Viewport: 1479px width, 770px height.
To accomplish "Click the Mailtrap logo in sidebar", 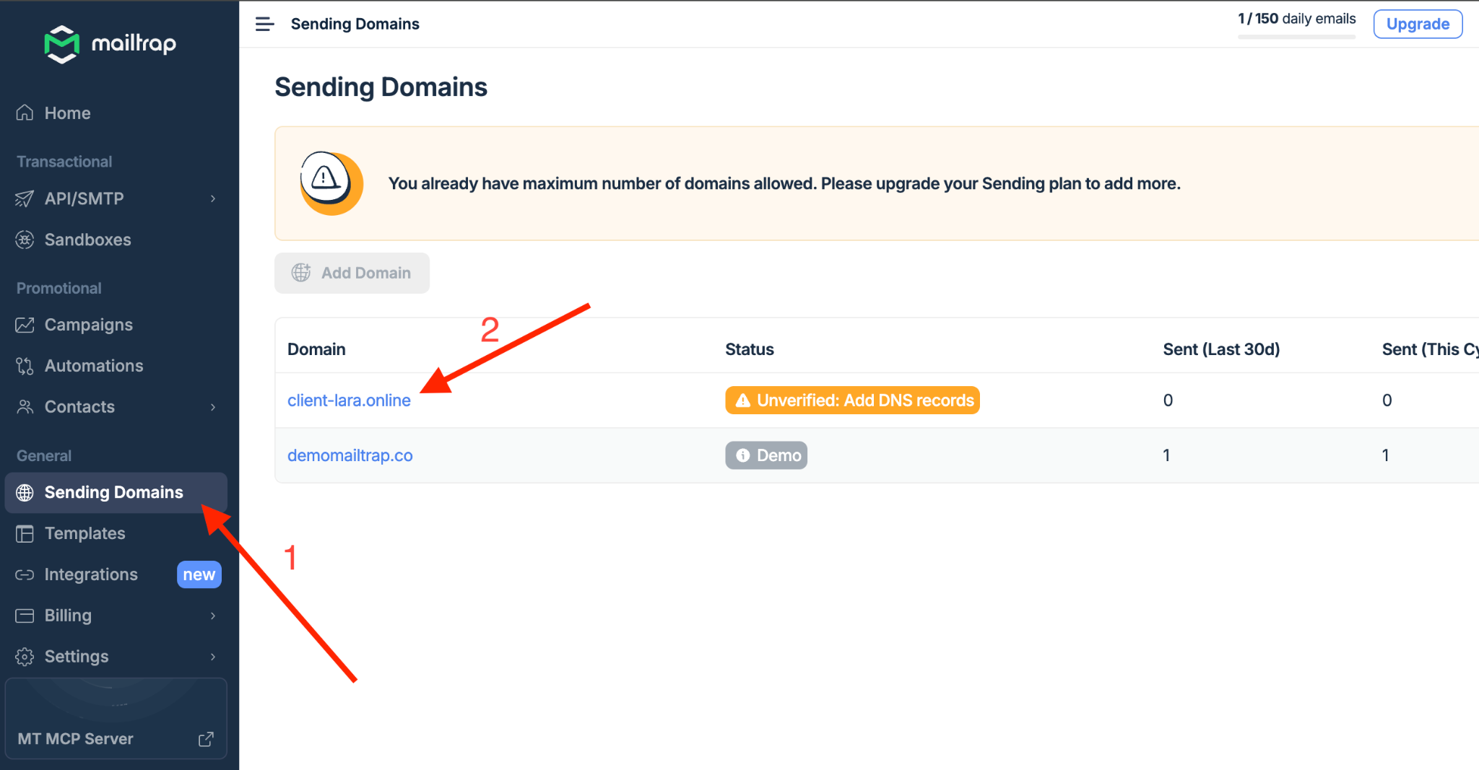I will 110,44.
